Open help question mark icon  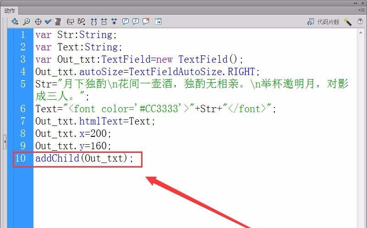pos(360,22)
